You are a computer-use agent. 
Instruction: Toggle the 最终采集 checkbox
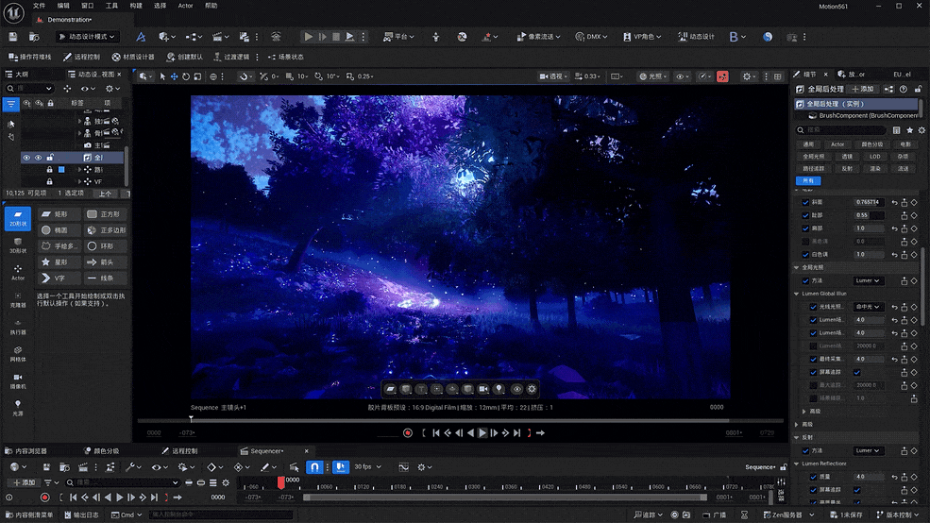pyautogui.click(x=813, y=359)
